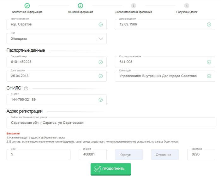Click the Корпус input field
Screen dimensions: 221x177
(129, 155)
